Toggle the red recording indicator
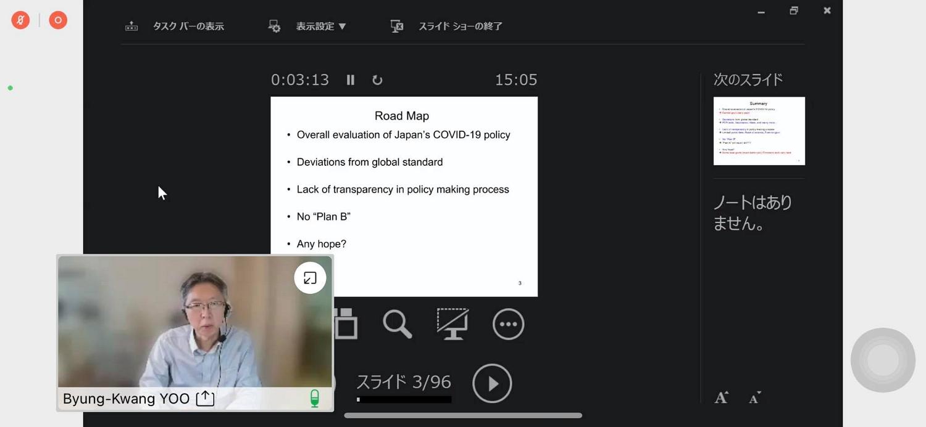This screenshot has height=427, width=926. [x=58, y=20]
